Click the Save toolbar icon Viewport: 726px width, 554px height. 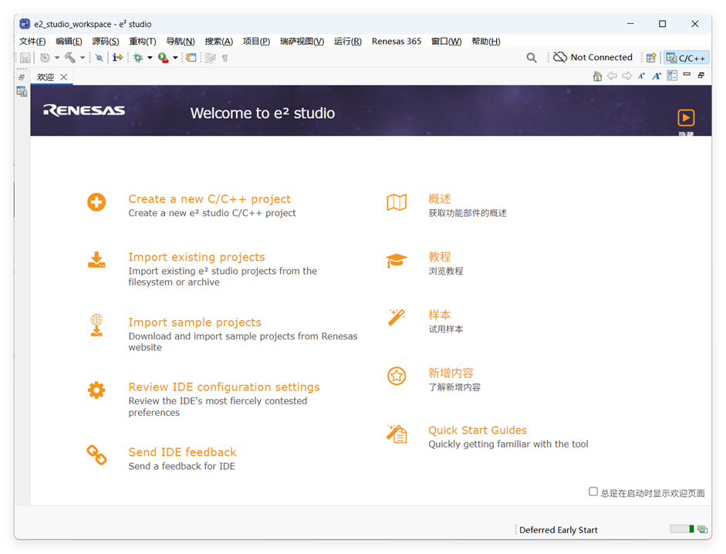(x=25, y=58)
